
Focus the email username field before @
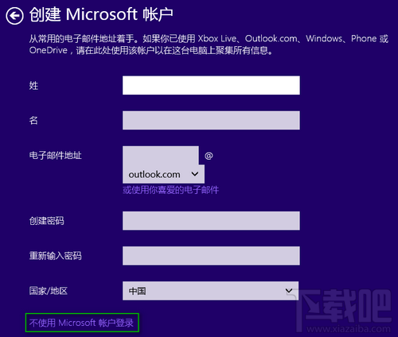point(161,156)
